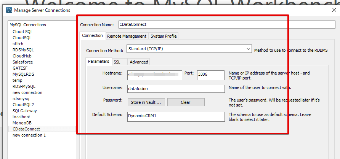
Task: Click the Connection Method label
Action: (x=105, y=51)
